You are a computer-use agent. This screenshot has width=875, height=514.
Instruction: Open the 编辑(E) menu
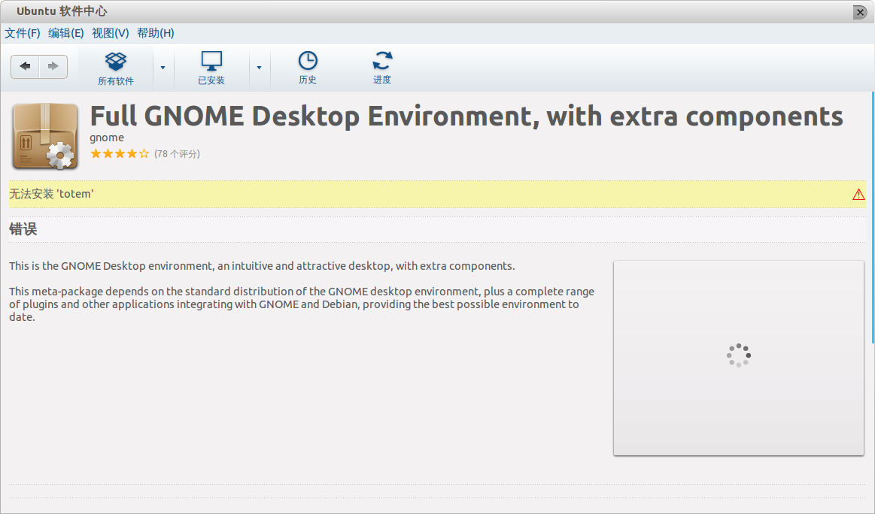click(x=66, y=33)
